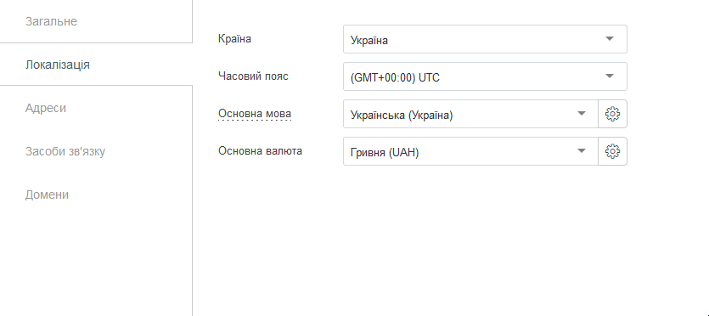Screen dimensions: 709x316
Task: Click the Гривня (UAH) currency value
Action: 385,153
